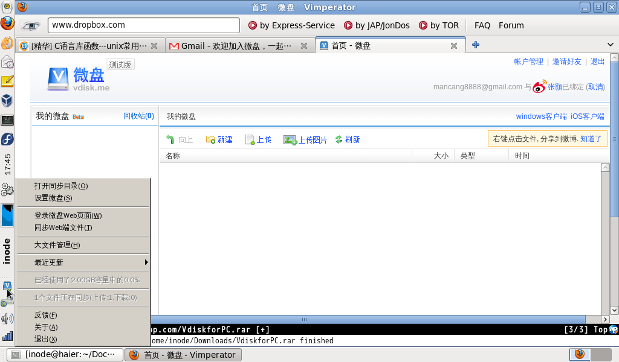The image size is (619, 362).
Task: Click the JonDoFox eye icon beside address bar
Action: [31, 25]
